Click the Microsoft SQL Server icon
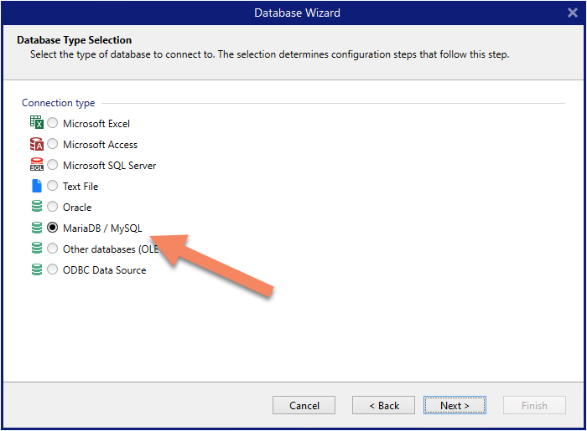587x431 pixels. coord(36,165)
